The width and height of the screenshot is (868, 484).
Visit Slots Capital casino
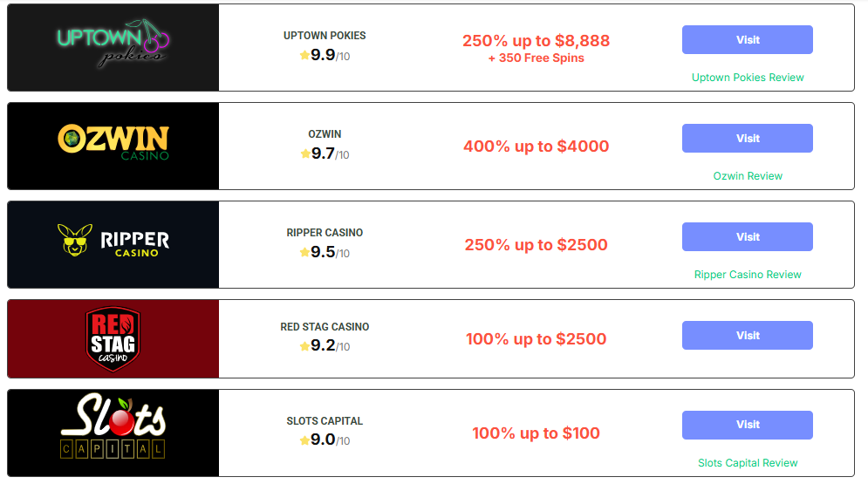point(748,425)
